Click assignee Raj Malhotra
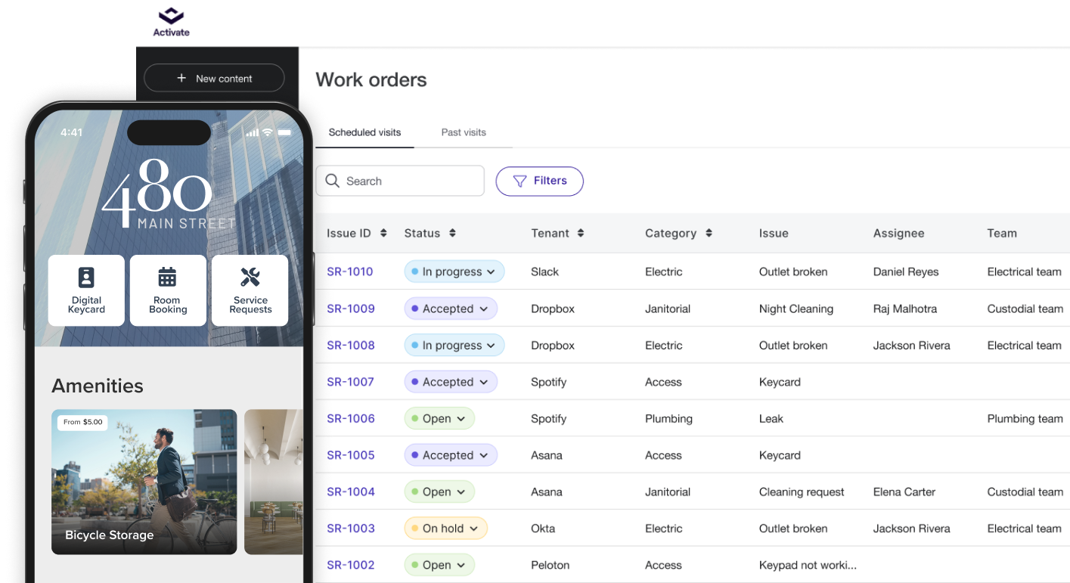This screenshot has width=1070, height=583. pyautogui.click(x=905, y=309)
